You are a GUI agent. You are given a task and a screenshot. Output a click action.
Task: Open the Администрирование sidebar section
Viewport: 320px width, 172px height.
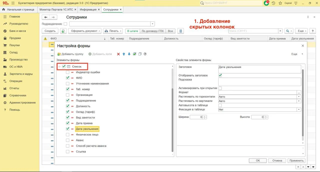coord(22,102)
